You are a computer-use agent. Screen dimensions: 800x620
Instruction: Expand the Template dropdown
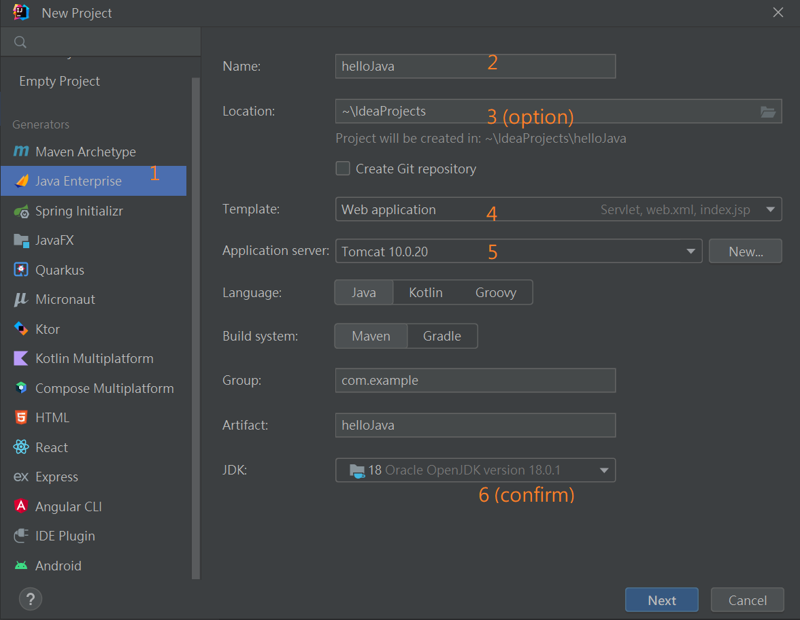pos(770,209)
